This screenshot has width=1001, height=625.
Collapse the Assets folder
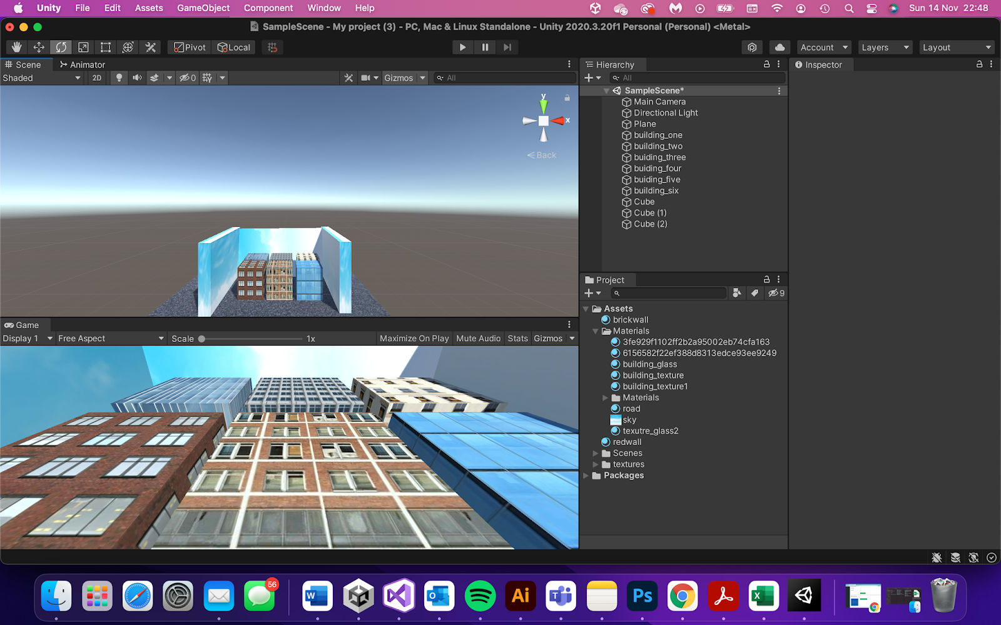coord(586,309)
